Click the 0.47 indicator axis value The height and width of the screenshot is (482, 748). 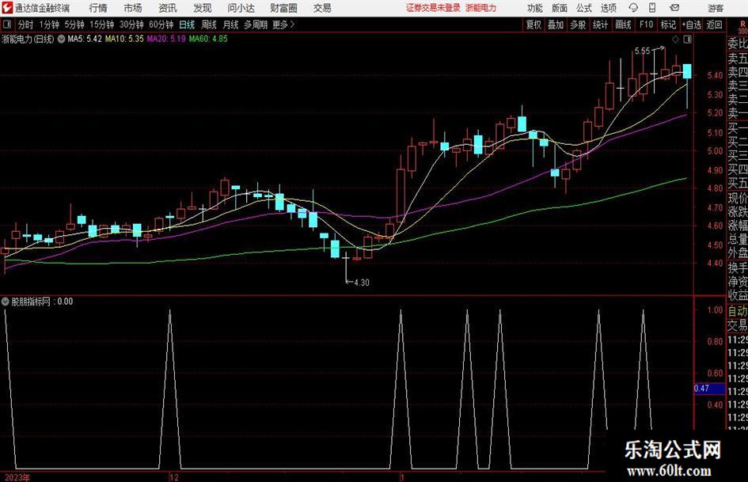pos(702,389)
